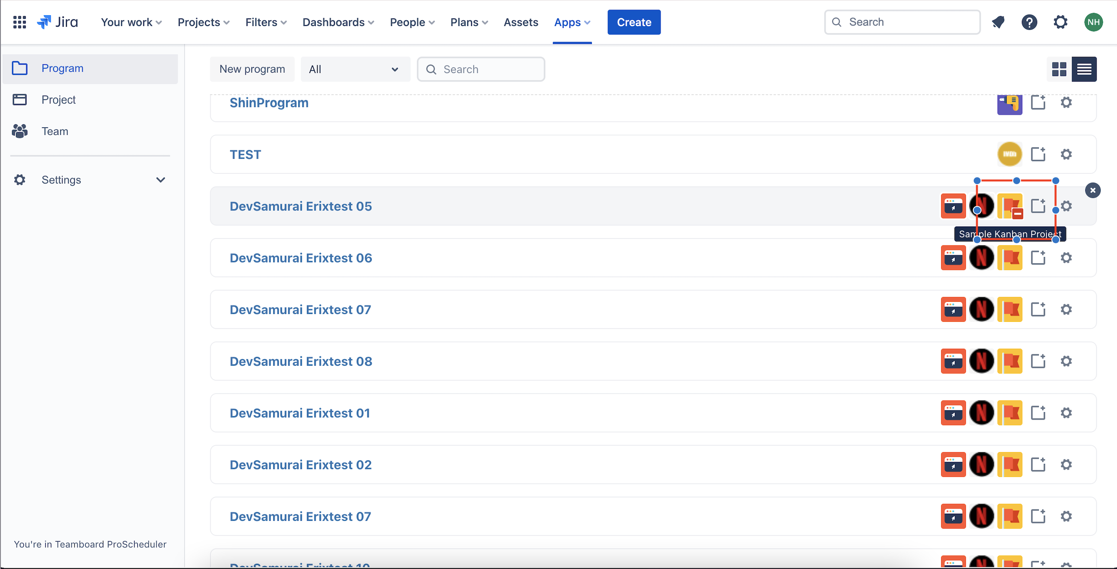Open Jira settings gear in top bar
The width and height of the screenshot is (1117, 569).
tap(1060, 22)
